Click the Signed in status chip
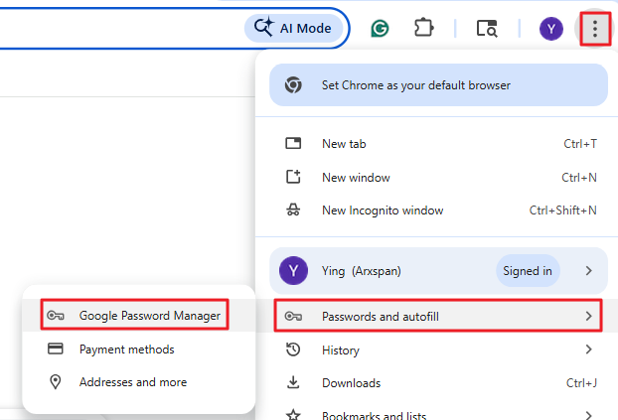Image resolution: width=618 pixels, height=420 pixels. (x=527, y=270)
